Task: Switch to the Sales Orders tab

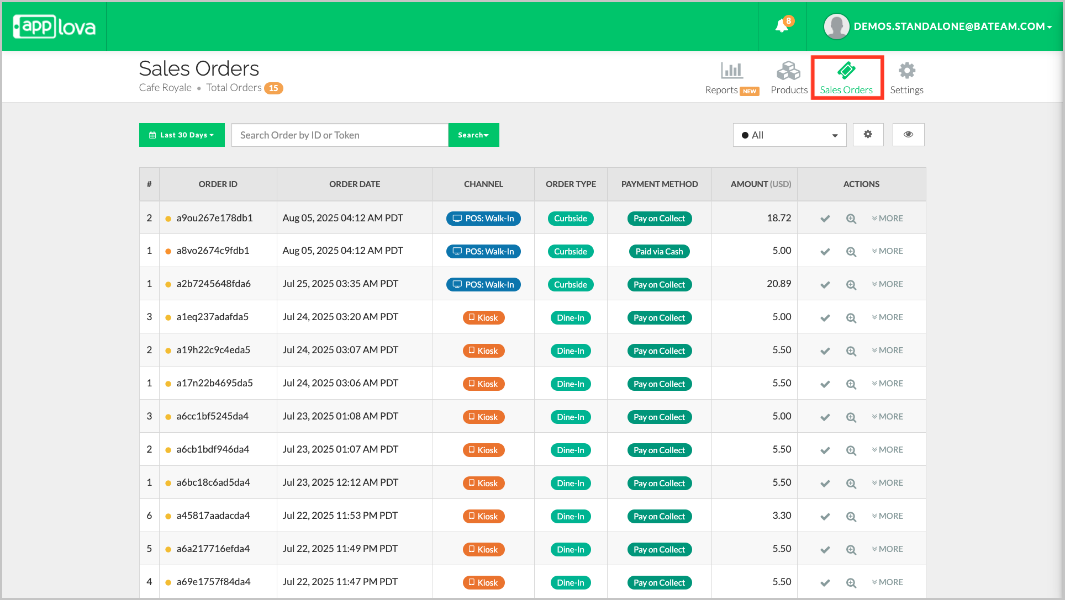Action: (x=846, y=78)
